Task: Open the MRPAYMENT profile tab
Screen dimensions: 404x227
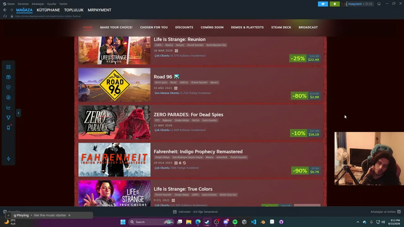Action: pos(99,10)
